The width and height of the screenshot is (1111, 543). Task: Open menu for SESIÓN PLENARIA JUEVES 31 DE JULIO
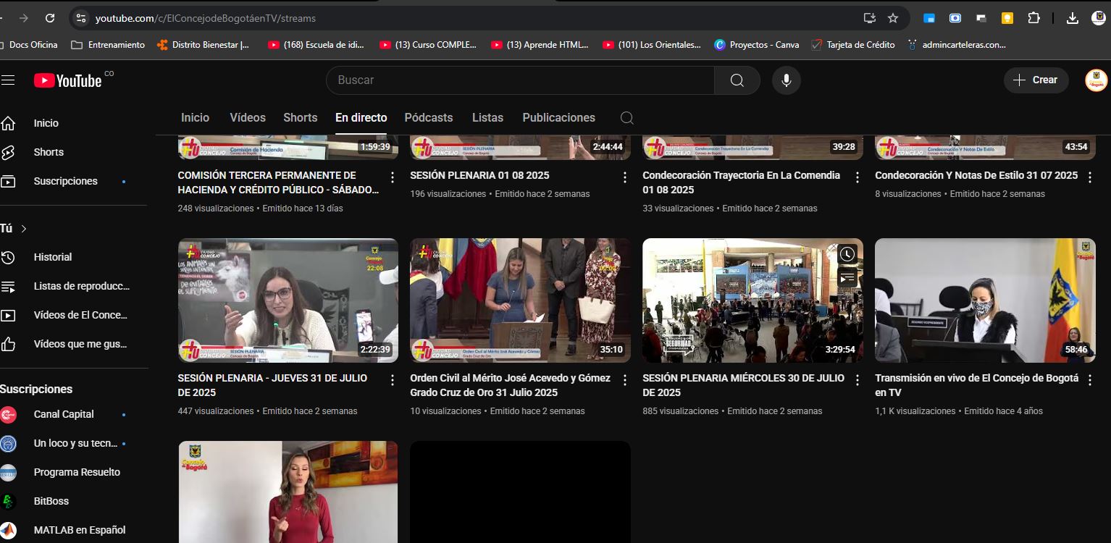(393, 380)
